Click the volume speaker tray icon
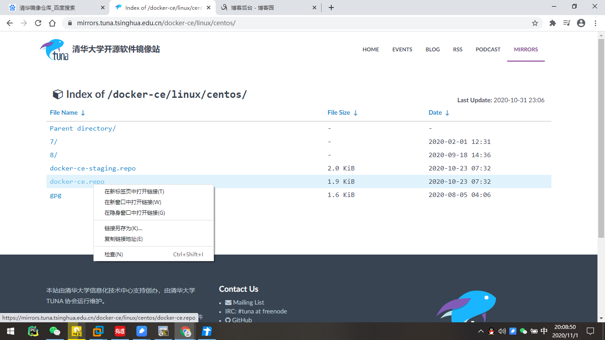This screenshot has height=340, width=605. (x=502, y=331)
